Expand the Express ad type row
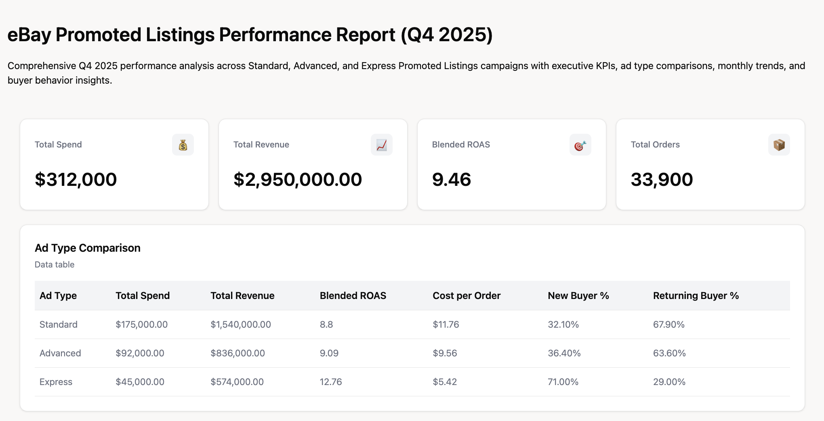The width and height of the screenshot is (824, 421). [56, 381]
